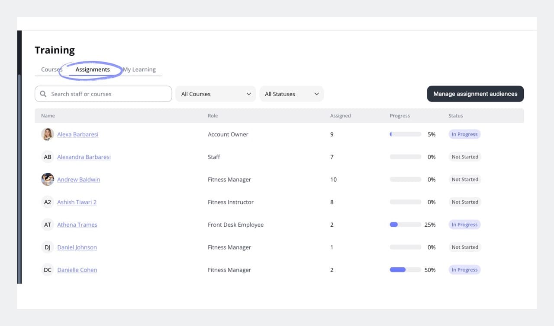Image resolution: width=554 pixels, height=326 pixels.
Task: Click the AT initials avatar
Action: (x=48, y=225)
